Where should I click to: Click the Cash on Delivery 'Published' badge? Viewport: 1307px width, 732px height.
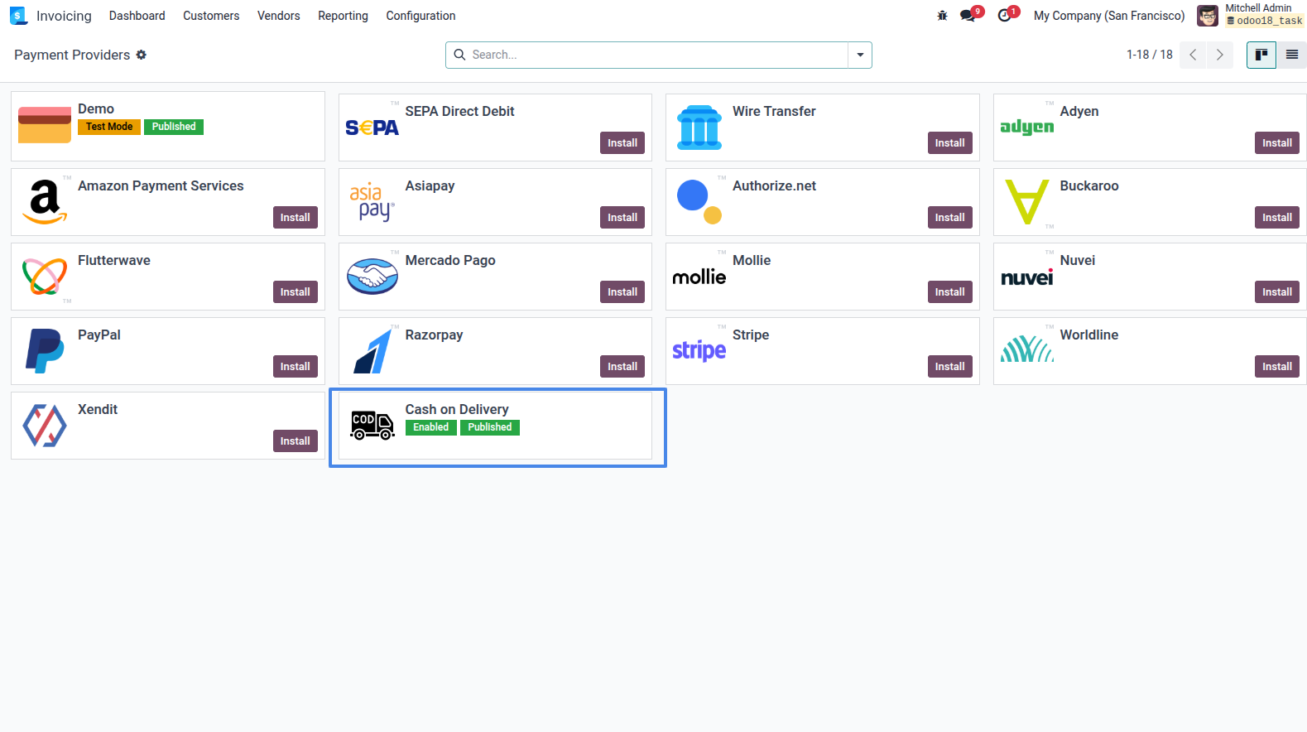pyautogui.click(x=490, y=427)
